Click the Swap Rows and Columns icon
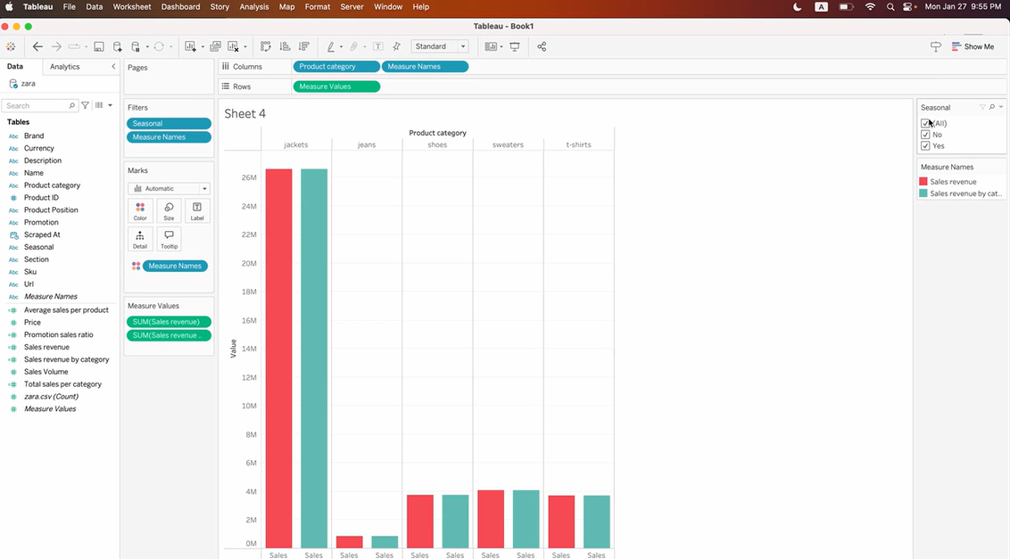Viewport: 1010px width, 559px height. pyautogui.click(x=265, y=46)
